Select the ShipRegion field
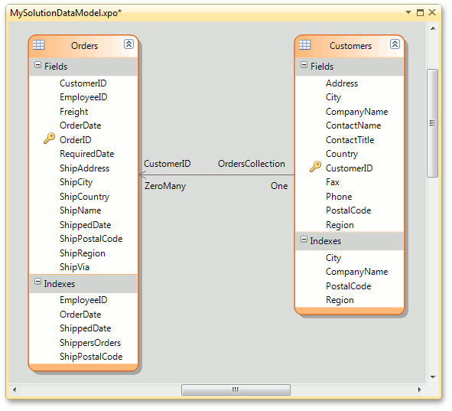452x411 pixels. 83,253
